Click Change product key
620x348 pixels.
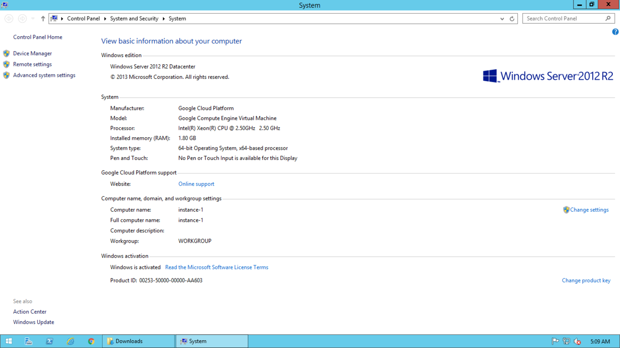tap(586, 280)
